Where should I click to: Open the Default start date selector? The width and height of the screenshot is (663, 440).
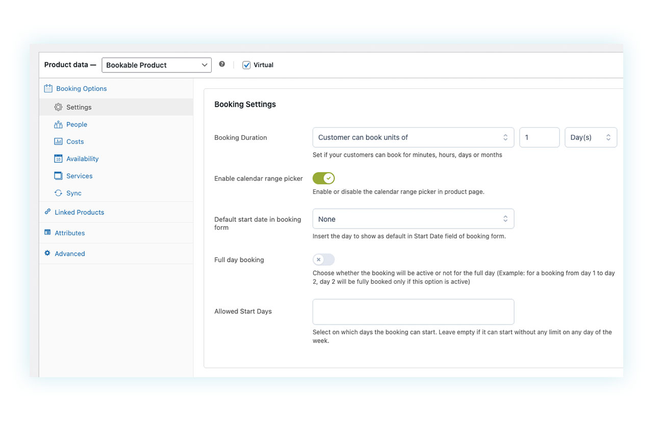point(413,218)
